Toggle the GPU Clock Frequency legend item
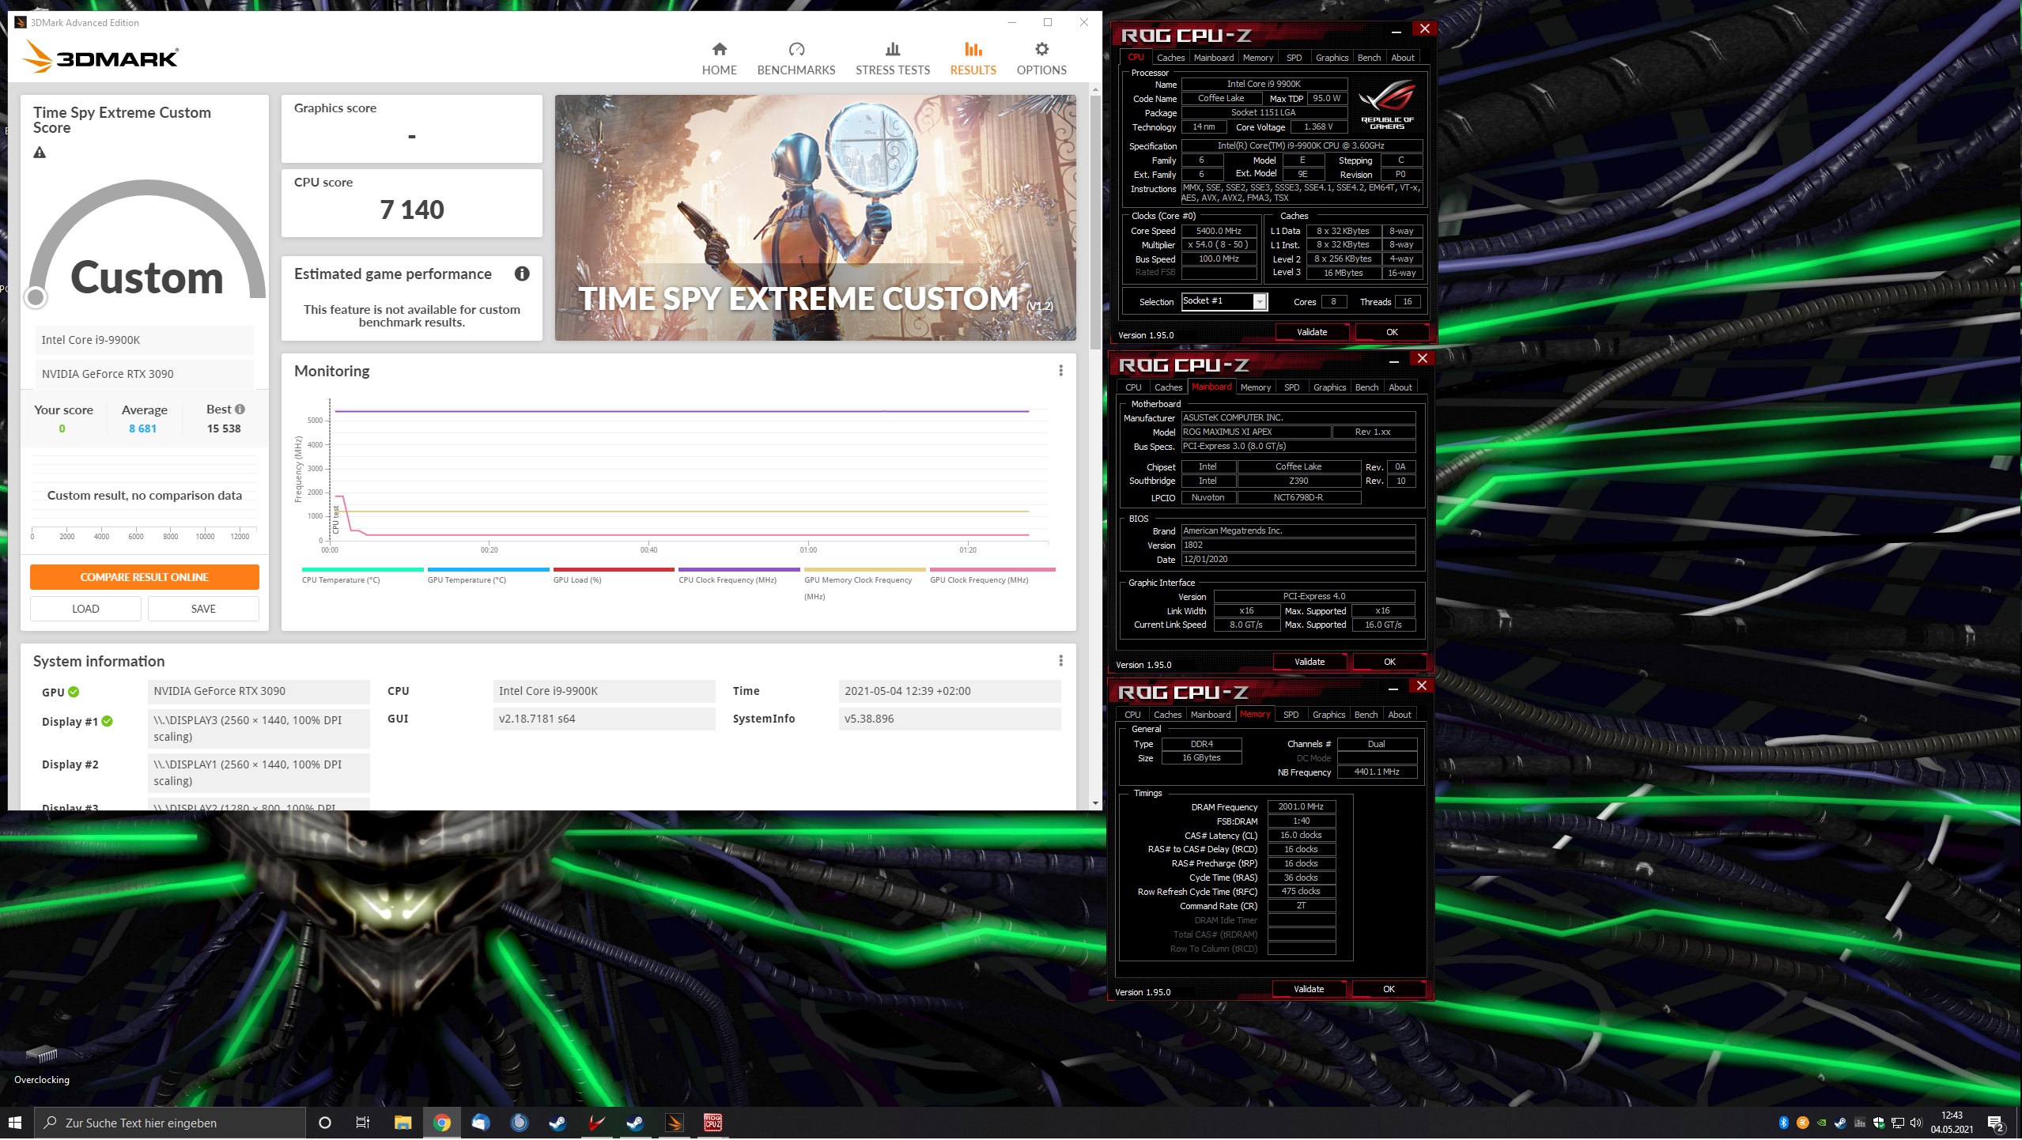Viewport: 2022px width, 1140px height. pyautogui.click(x=992, y=576)
